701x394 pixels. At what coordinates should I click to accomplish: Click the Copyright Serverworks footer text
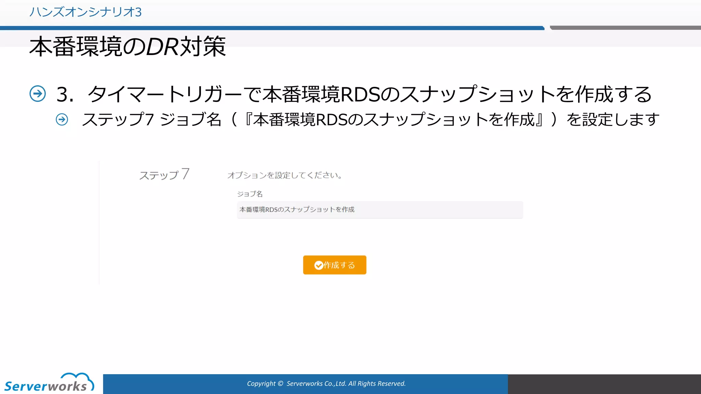tap(326, 383)
